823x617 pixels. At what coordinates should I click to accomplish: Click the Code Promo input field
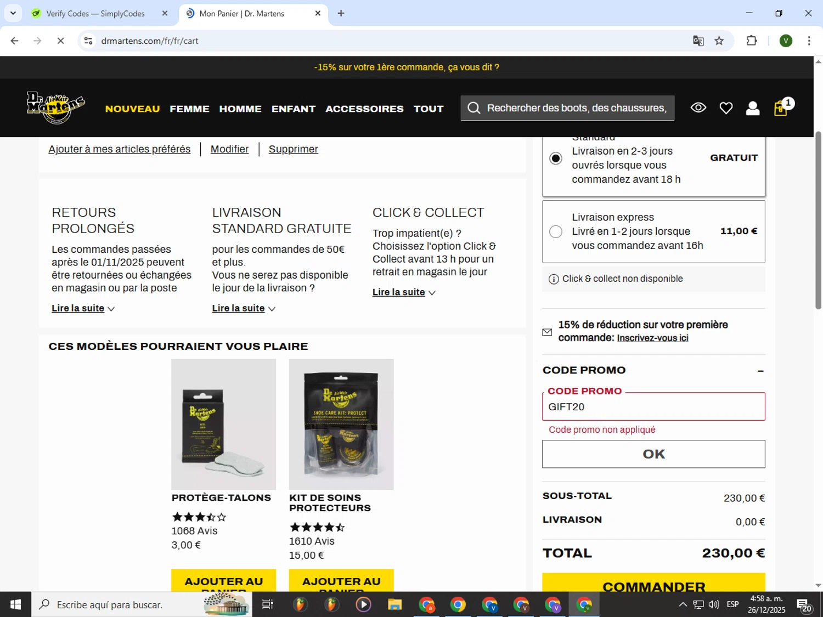click(653, 407)
